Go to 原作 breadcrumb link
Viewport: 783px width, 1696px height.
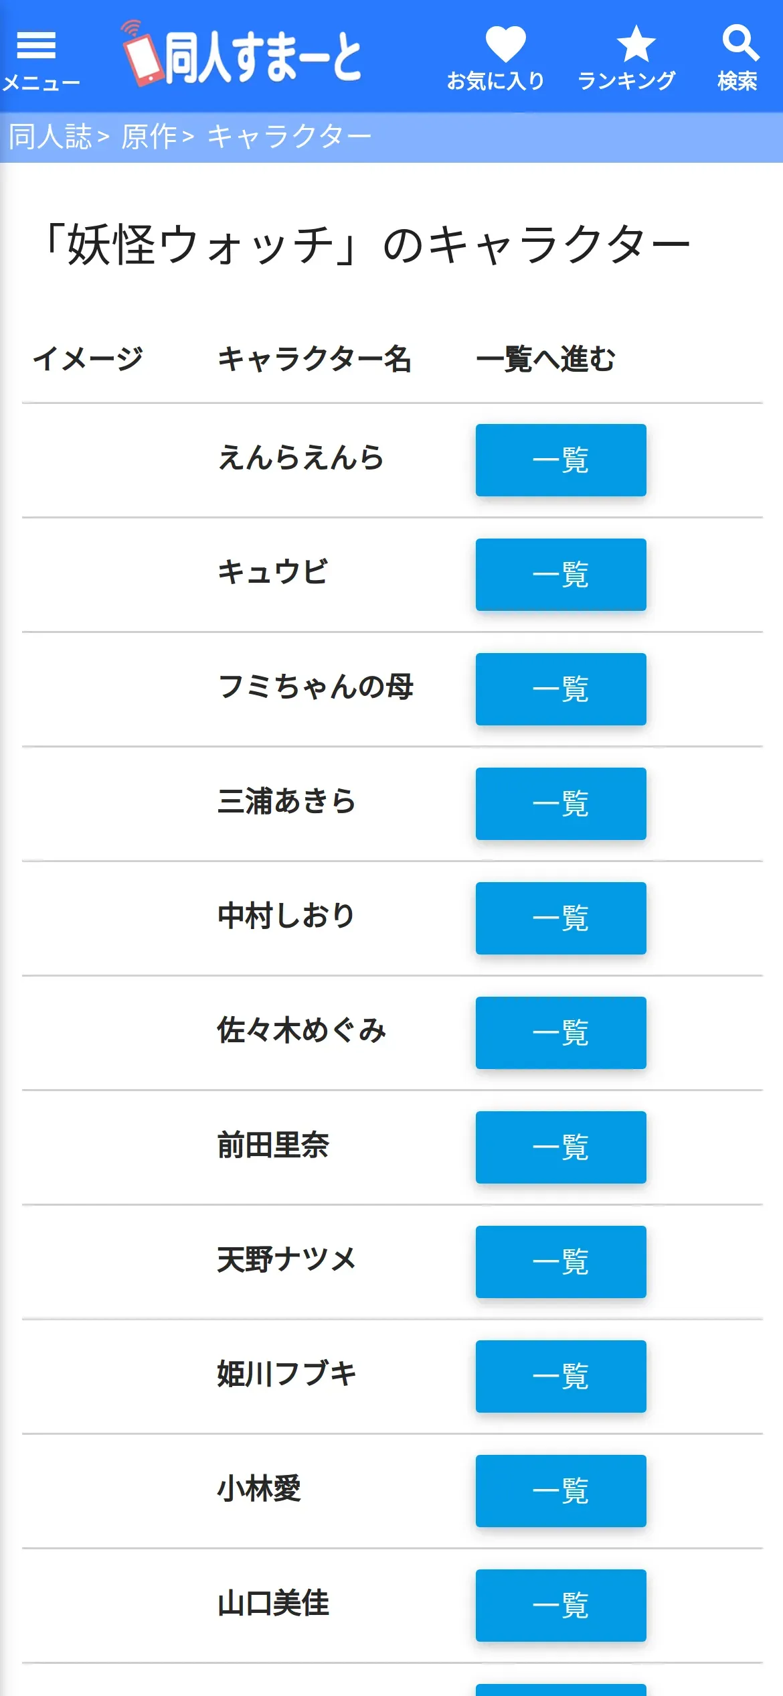pyautogui.click(x=149, y=137)
